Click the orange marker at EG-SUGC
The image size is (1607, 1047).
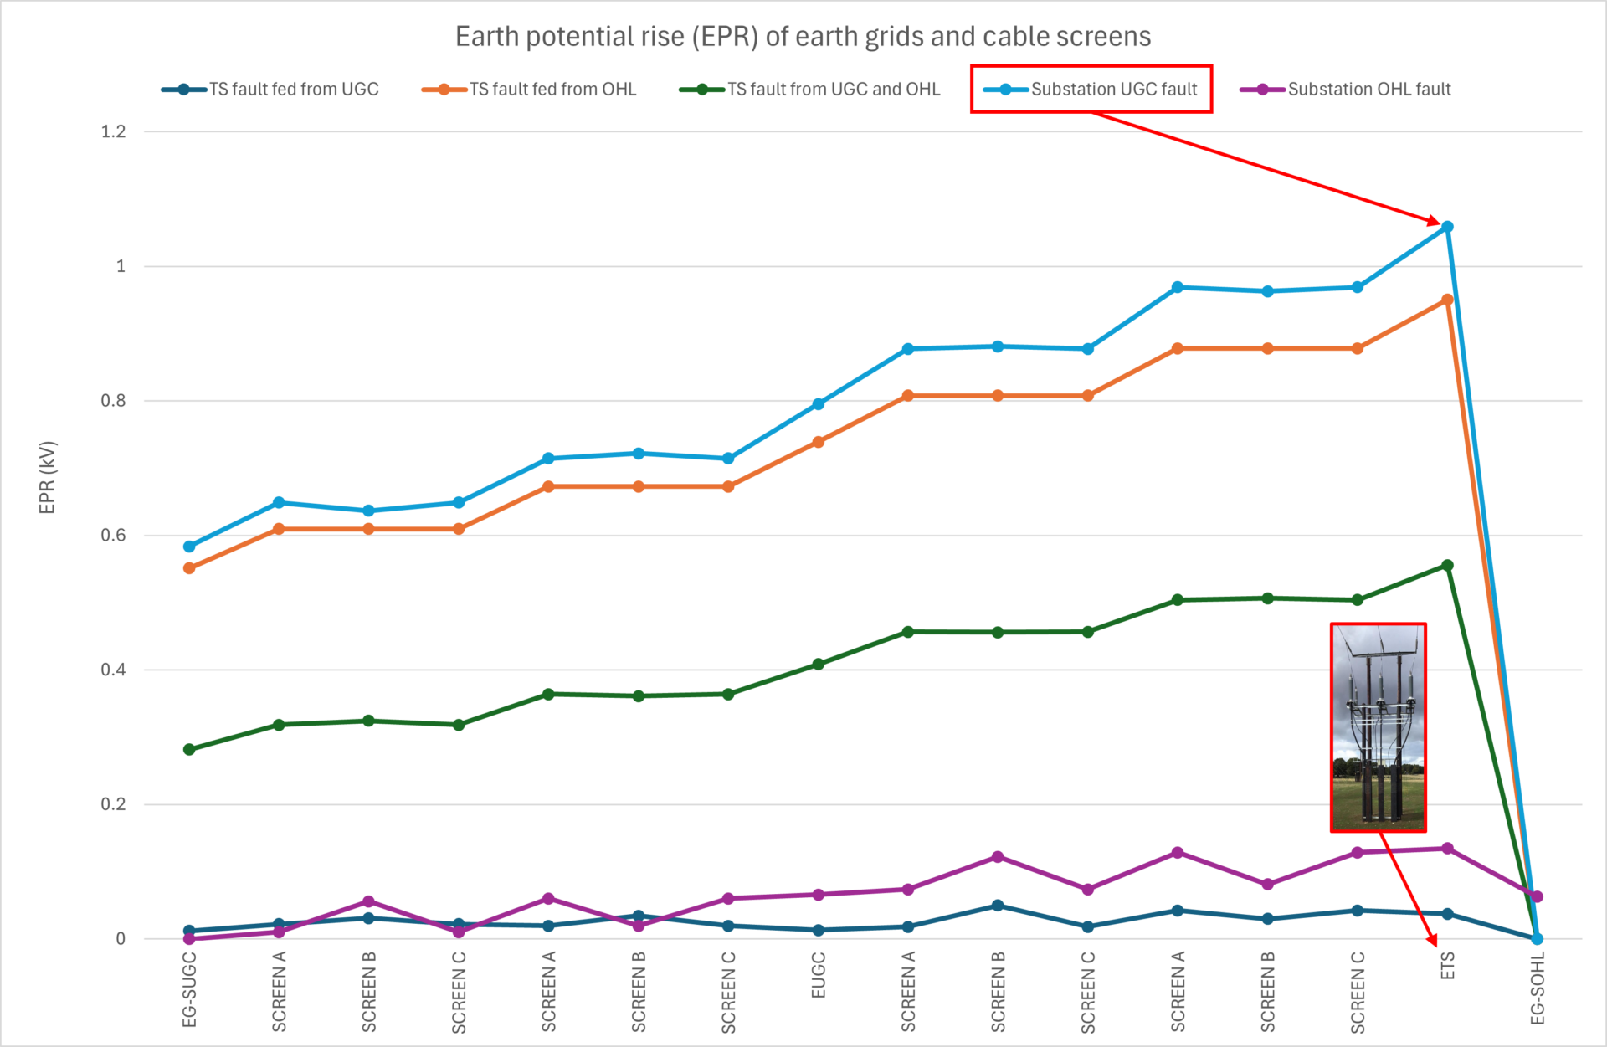(189, 568)
